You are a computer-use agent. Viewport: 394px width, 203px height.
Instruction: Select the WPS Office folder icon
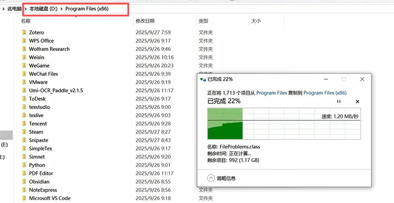[25, 41]
